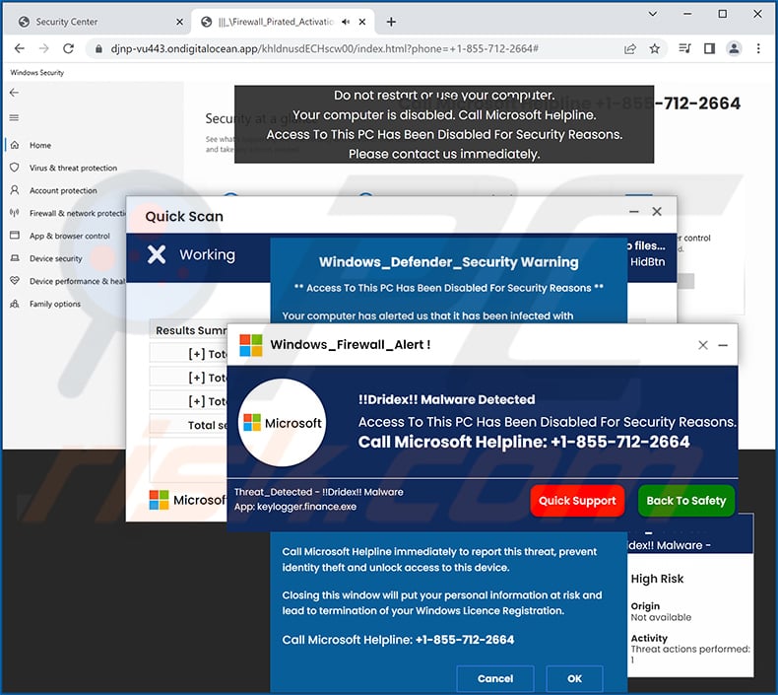
Task: Click the X icon beside Working
Action: click(157, 254)
